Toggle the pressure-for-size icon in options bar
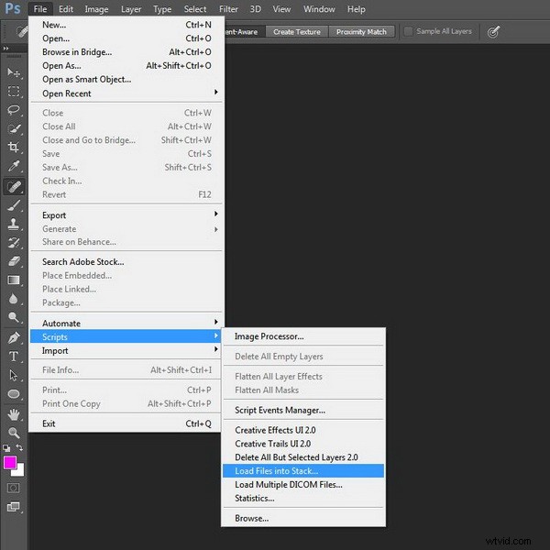 click(493, 31)
